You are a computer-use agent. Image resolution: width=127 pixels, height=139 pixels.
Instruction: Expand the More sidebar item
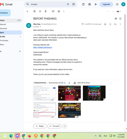(x=11, y=44)
